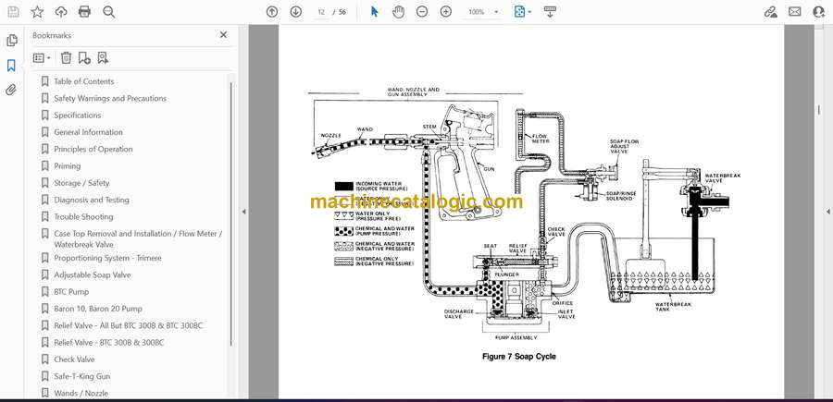The width and height of the screenshot is (833, 402).
Task: Open bookmark options menu
Action: 42,58
